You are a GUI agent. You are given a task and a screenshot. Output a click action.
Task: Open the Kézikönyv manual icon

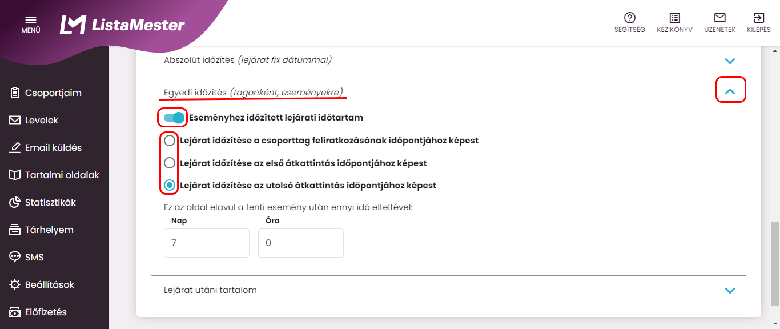coord(674,18)
